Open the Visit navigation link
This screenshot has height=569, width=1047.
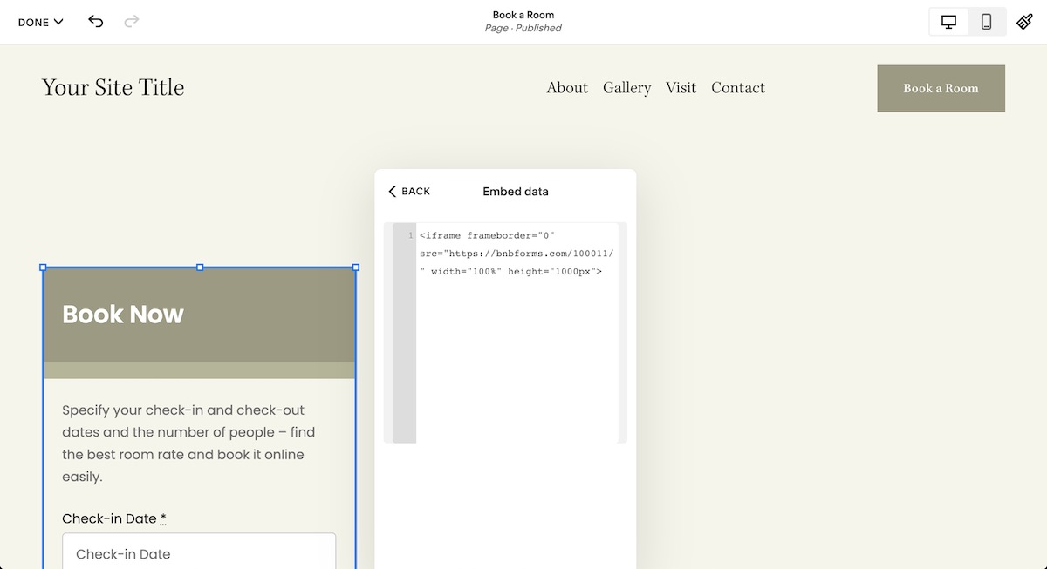coord(681,88)
